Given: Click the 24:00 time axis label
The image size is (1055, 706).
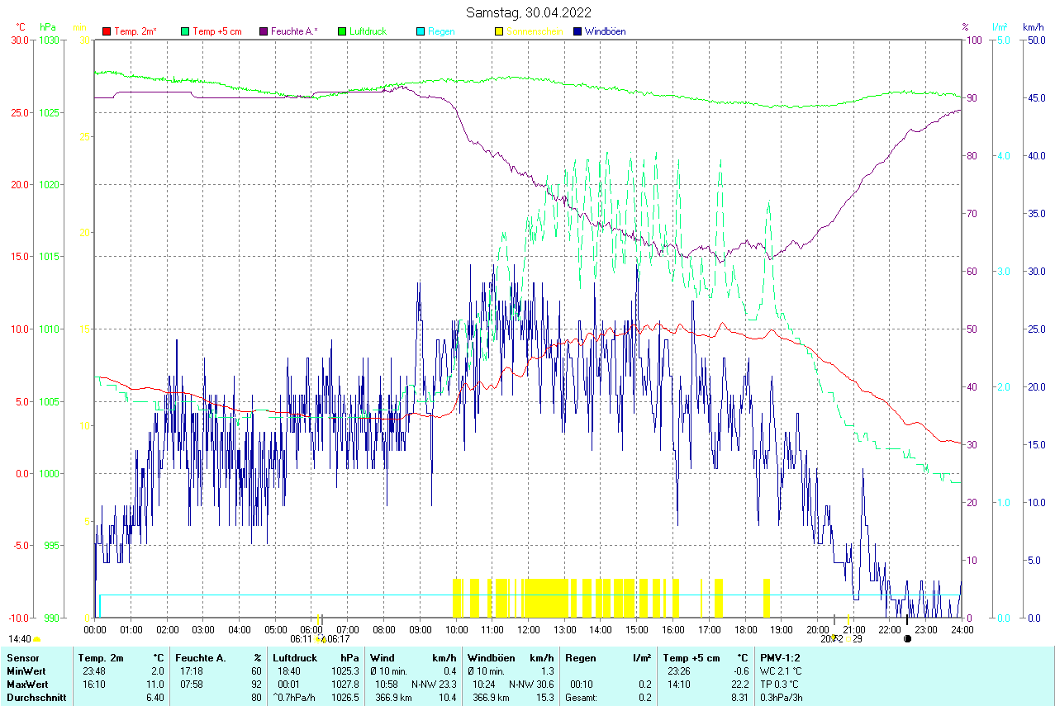Looking at the screenshot, I should (962, 629).
